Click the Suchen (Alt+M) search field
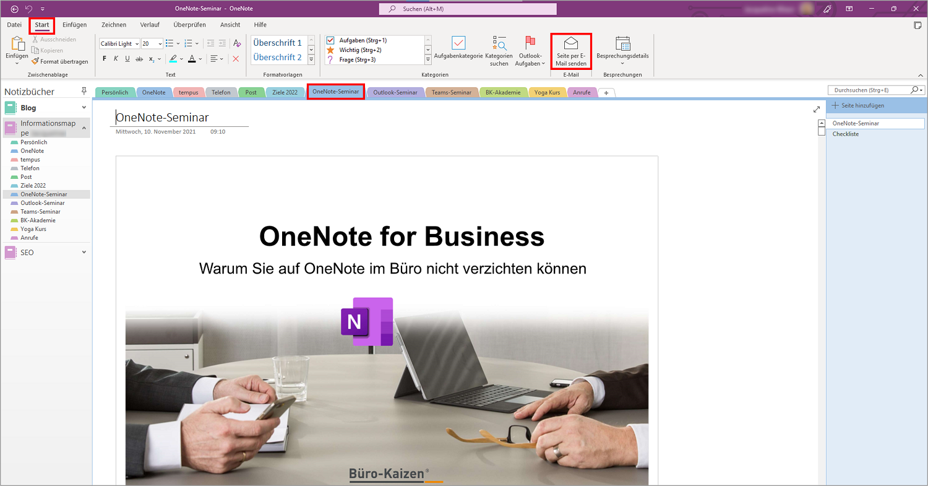928x486 pixels. [x=467, y=9]
